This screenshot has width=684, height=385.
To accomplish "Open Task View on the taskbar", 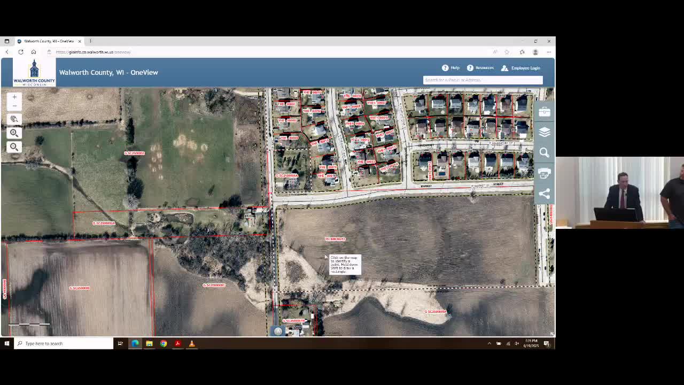I will click(x=120, y=343).
